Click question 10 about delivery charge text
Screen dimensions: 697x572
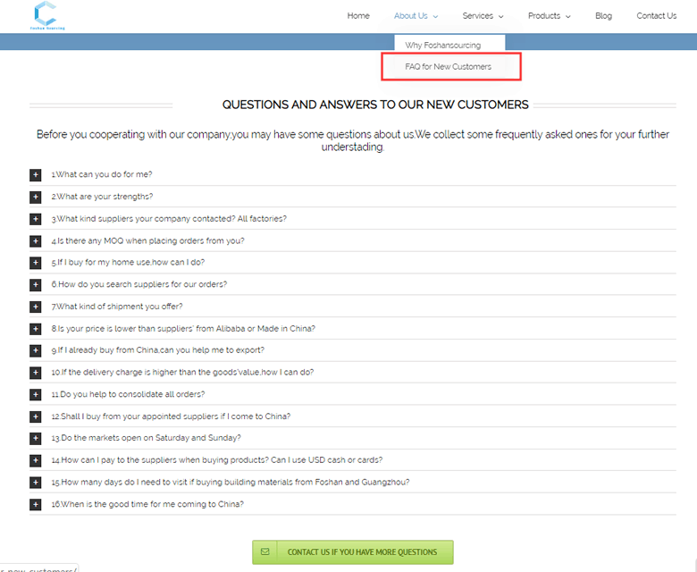click(182, 372)
